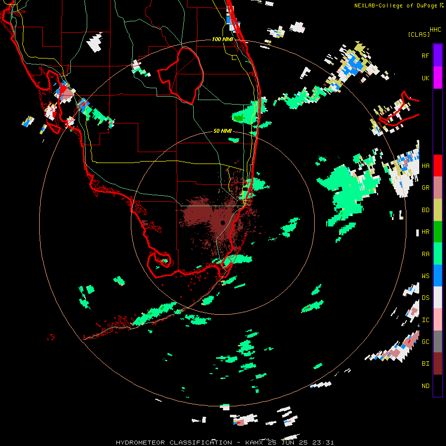Click the GC legend label

(425, 342)
